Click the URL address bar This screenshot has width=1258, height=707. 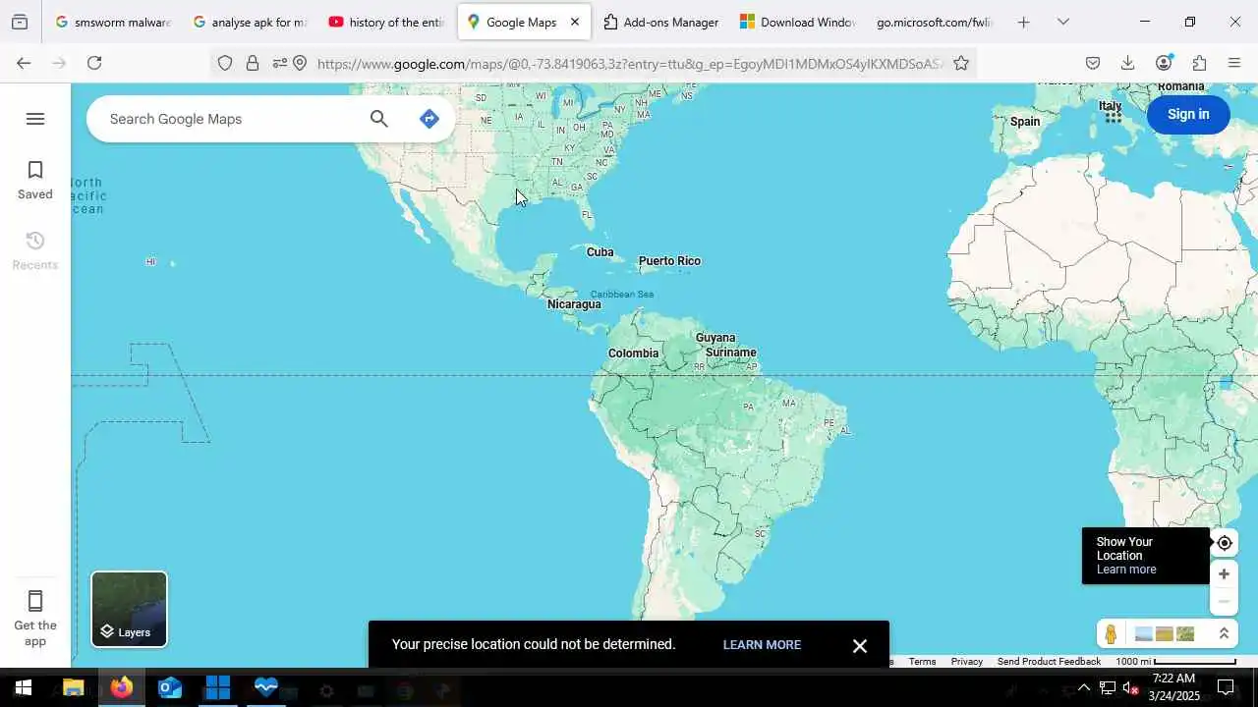(x=629, y=63)
